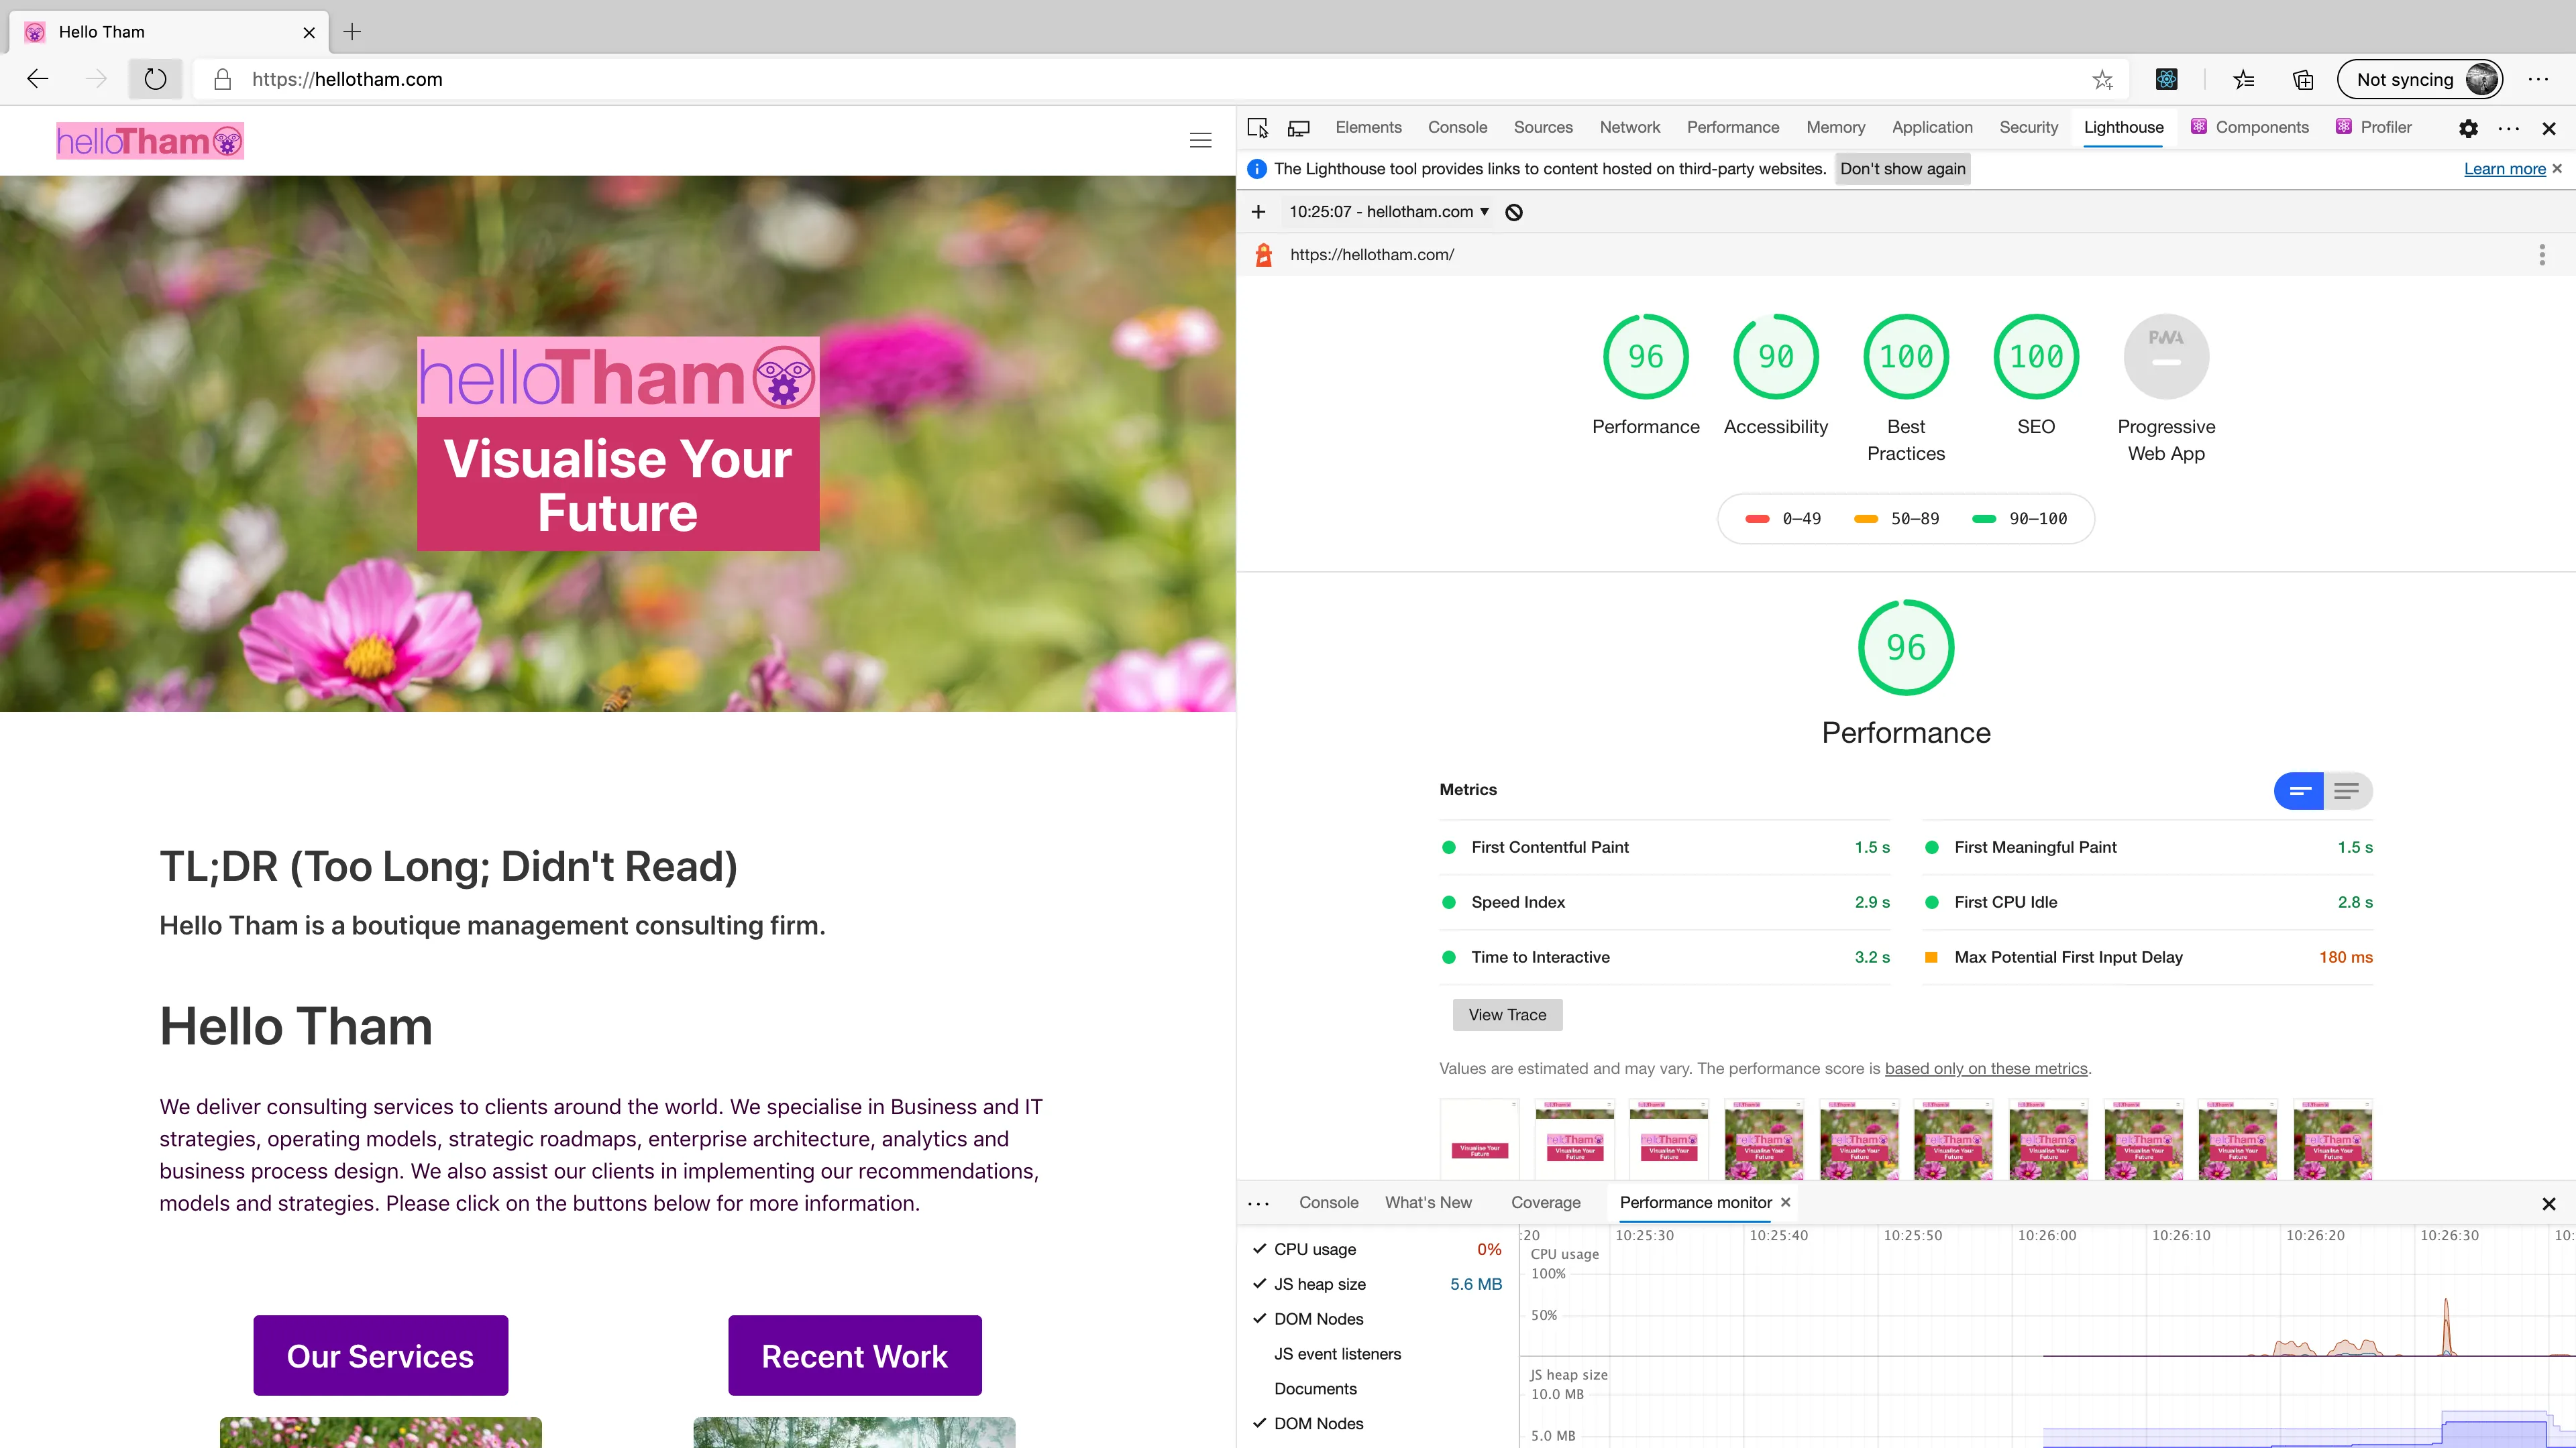Uncheck the first DOM Nodes metric
The height and width of the screenshot is (1448, 2576).
tap(1260, 1319)
